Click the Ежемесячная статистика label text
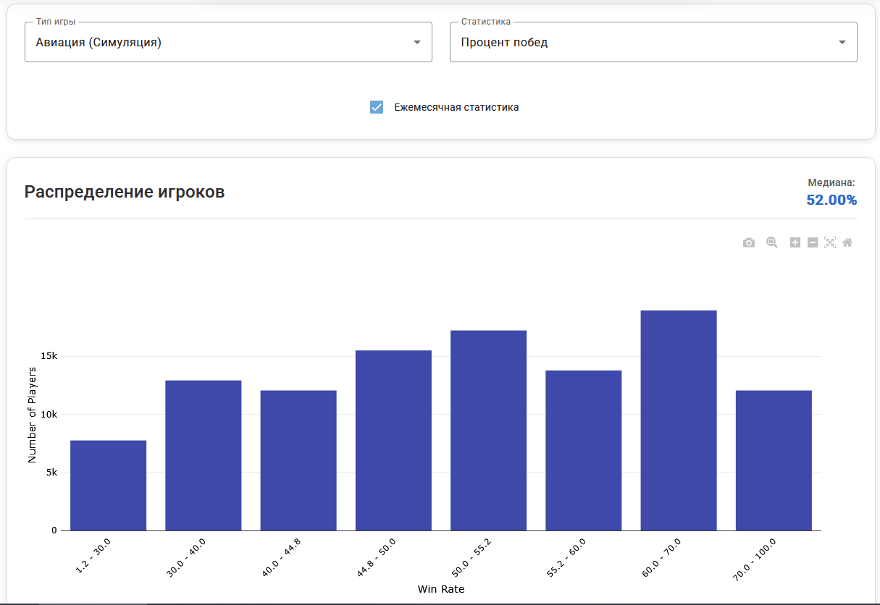 click(x=456, y=107)
